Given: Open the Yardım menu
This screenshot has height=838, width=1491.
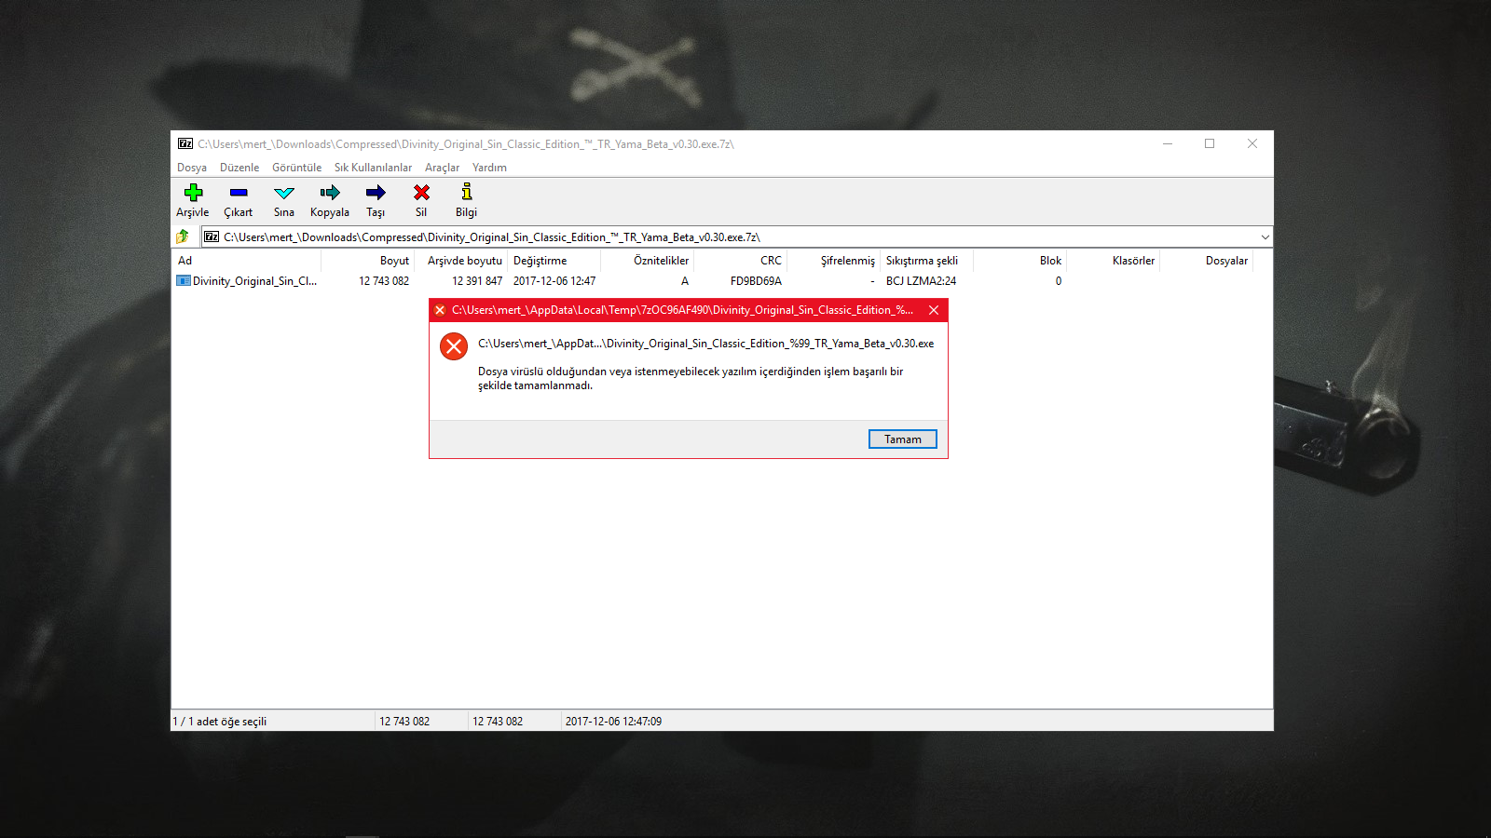Looking at the screenshot, I should pyautogui.click(x=489, y=168).
